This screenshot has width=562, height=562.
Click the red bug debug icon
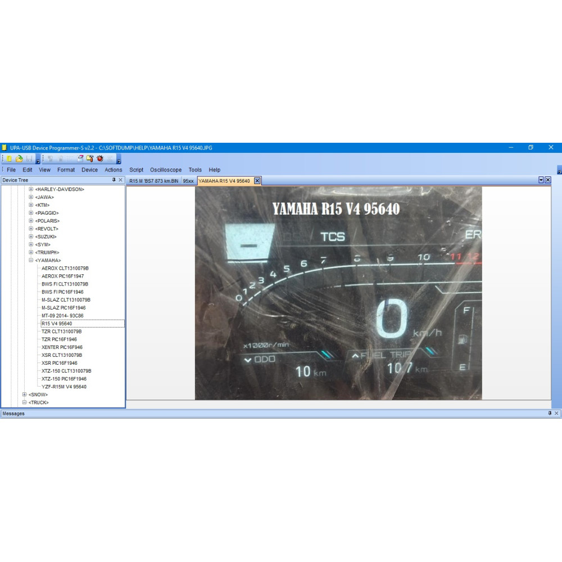100,158
